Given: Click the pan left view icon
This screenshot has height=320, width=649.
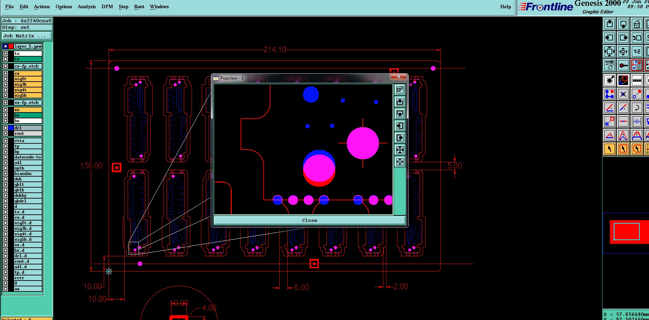Looking at the screenshot, I should pyautogui.click(x=610, y=38).
